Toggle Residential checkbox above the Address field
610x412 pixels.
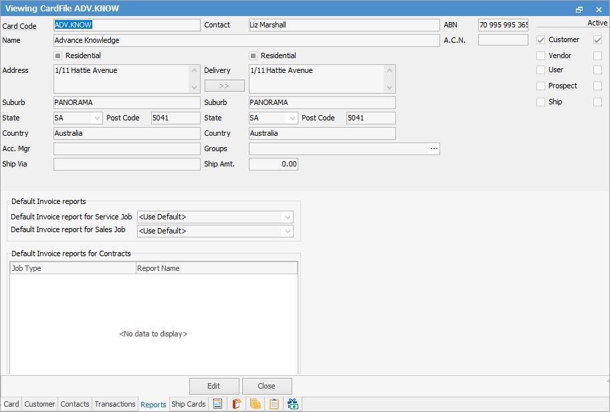(x=58, y=56)
